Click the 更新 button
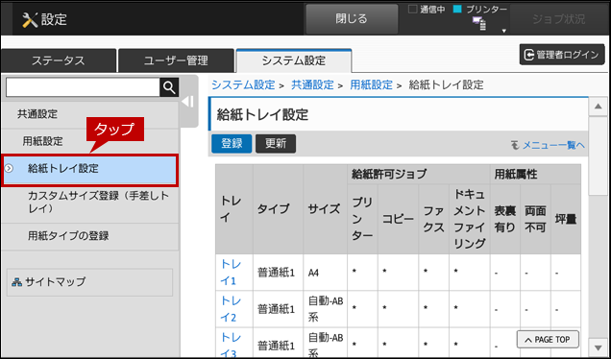The height and width of the screenshot is (359, 611). (276, 144)
